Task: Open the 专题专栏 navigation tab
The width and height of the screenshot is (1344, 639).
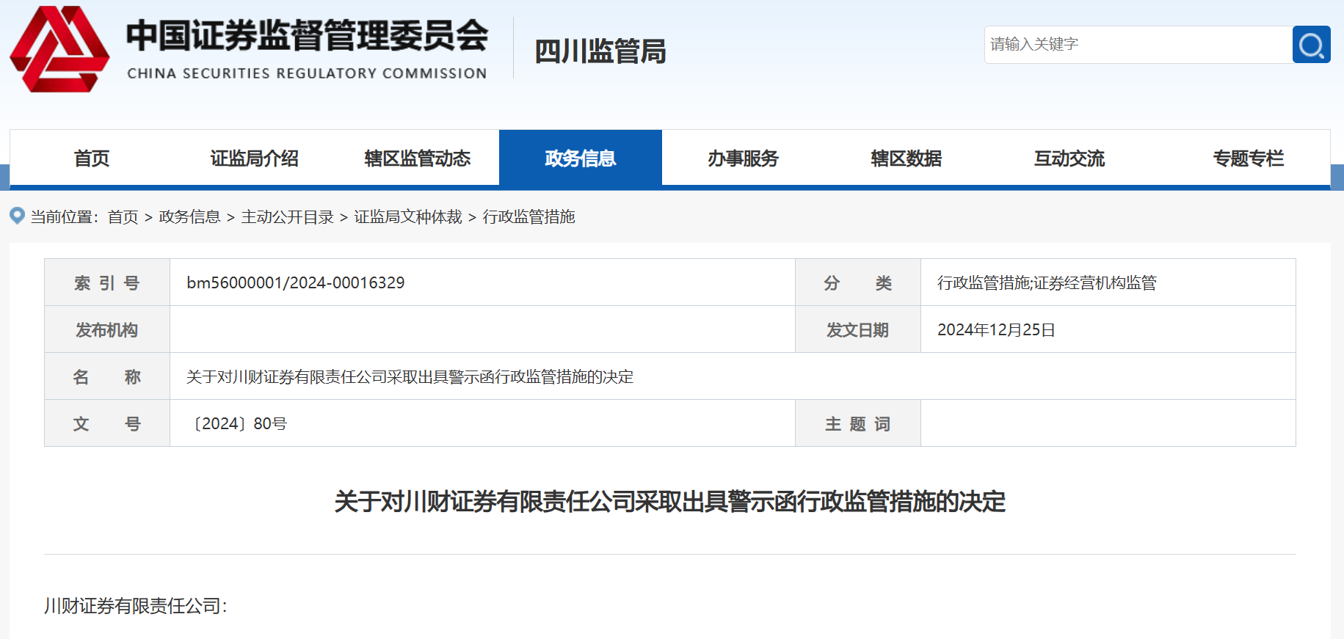Action: tap(1248, 158)
